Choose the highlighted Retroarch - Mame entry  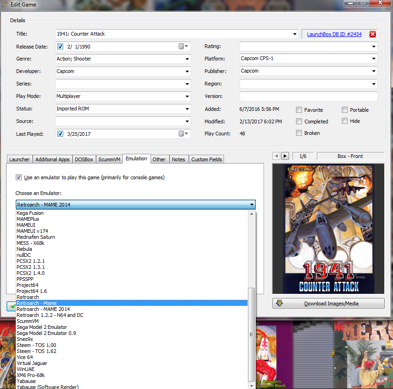[x=132, y=303]
